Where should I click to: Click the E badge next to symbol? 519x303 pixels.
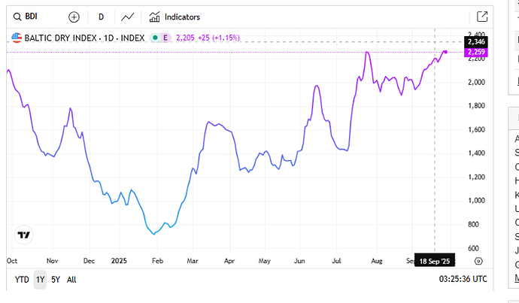[x=165, y=38]
